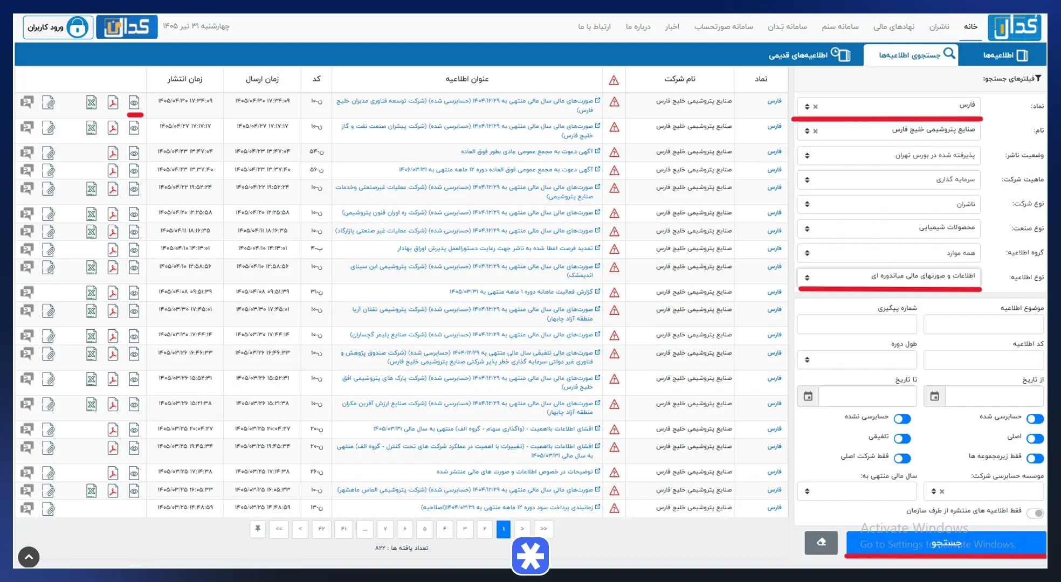Click the 'موضوع اطلاعیه' input field

[983, 324]
